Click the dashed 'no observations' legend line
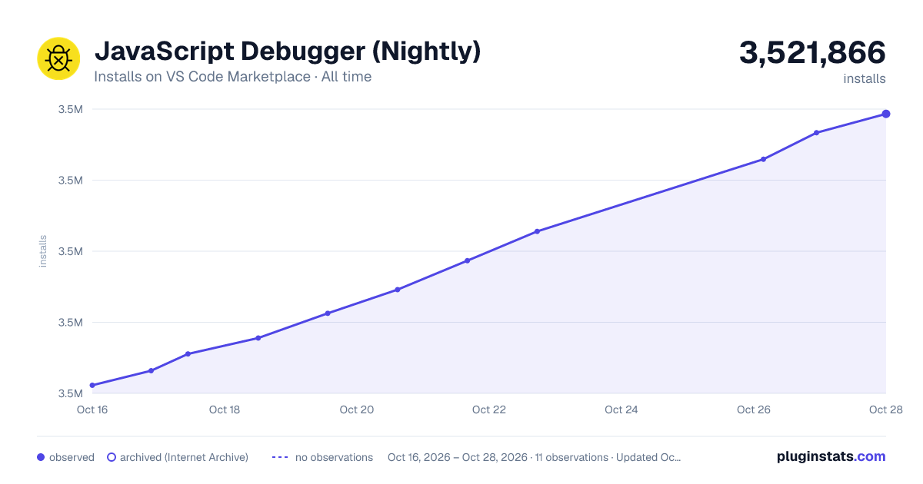923x484 pixels. 280,457
